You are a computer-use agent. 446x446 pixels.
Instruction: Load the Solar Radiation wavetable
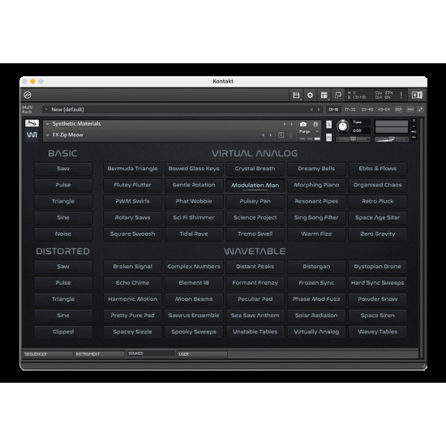pos(316,315)
